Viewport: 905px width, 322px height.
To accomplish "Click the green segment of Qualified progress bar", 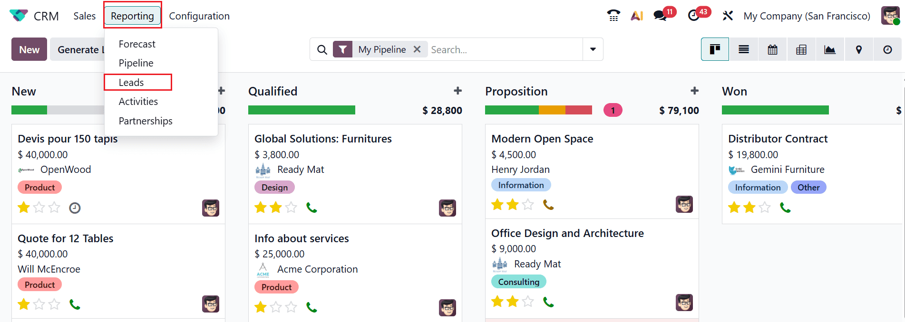I will pos(302,110).
